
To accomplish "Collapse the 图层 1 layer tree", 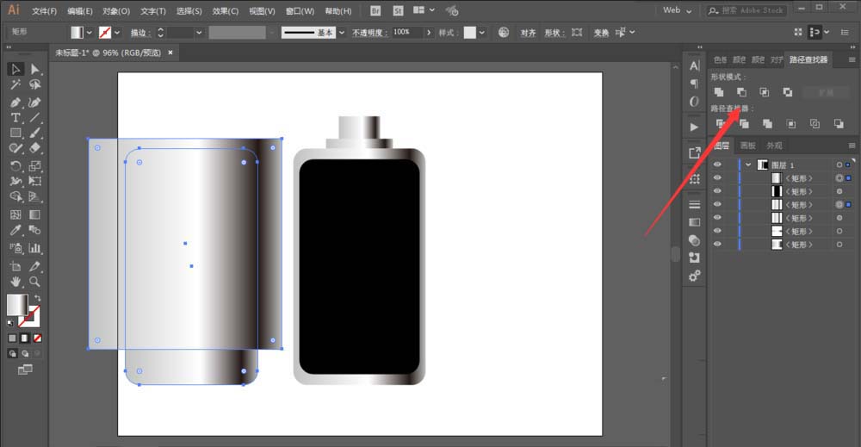I will tap(748, 165).
